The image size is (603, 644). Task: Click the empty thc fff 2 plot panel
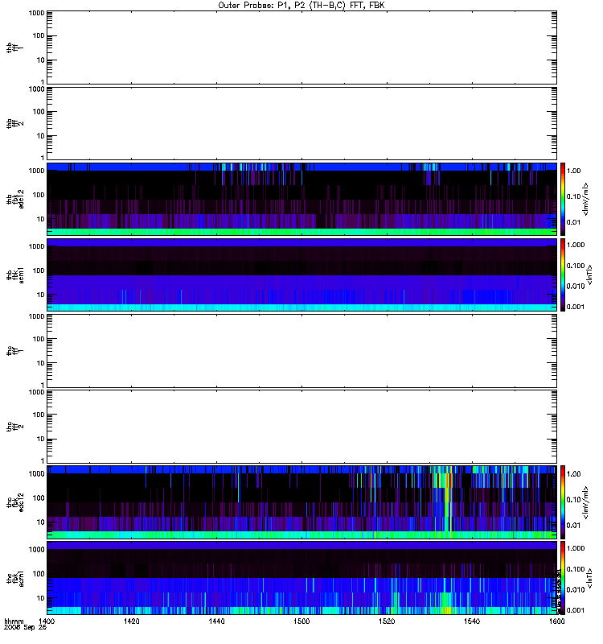(301, 427)
